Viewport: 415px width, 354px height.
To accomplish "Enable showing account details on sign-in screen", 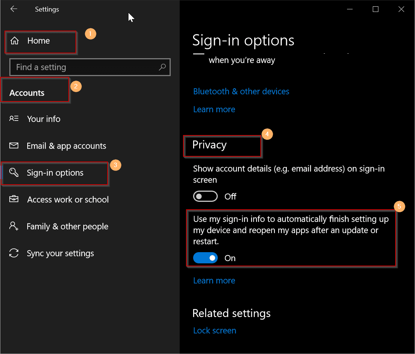I will [205, 196].
